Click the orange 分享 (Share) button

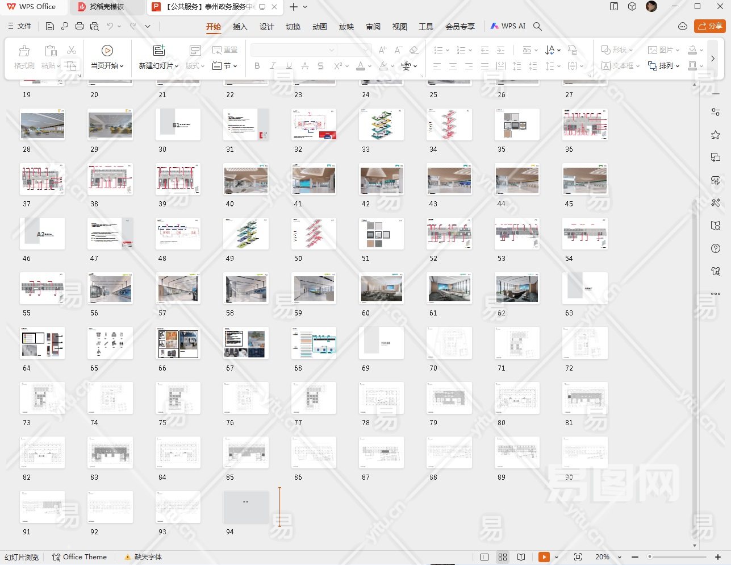pos(709,26)
